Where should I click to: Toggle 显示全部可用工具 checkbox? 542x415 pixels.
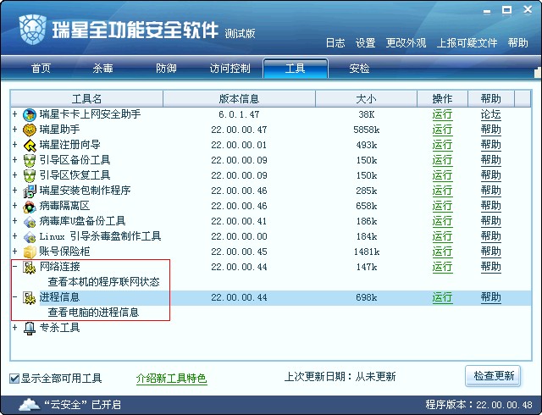pos(14,379)
